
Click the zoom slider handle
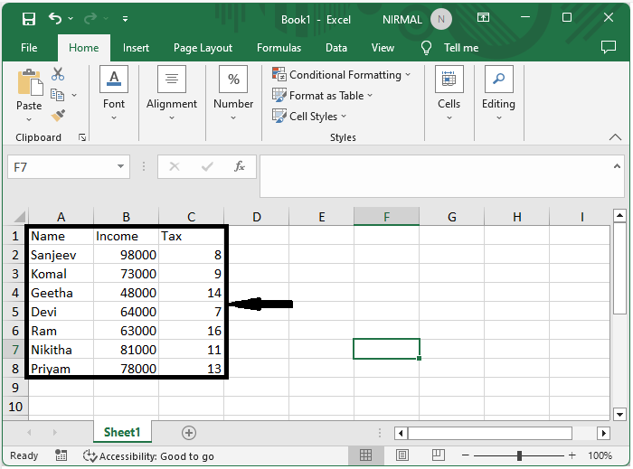pos(519,455)
